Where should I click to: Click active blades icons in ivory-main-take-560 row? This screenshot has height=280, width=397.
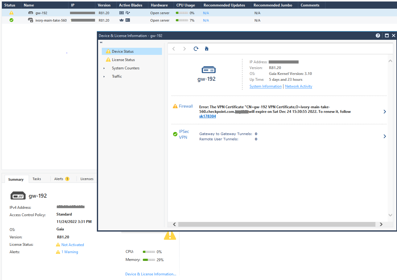(125, 20)
